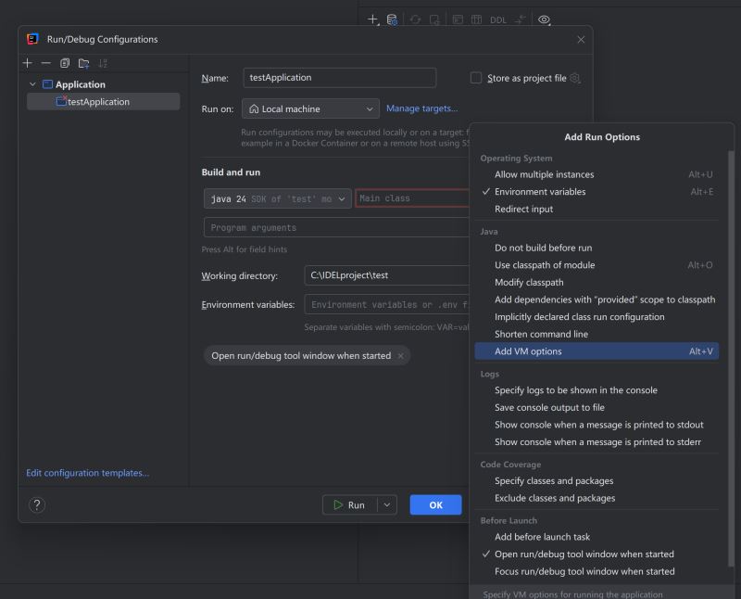Click the help question mark icon
Image resolution: width=741 pixels, height=599 pixels.
click(37, 504)
